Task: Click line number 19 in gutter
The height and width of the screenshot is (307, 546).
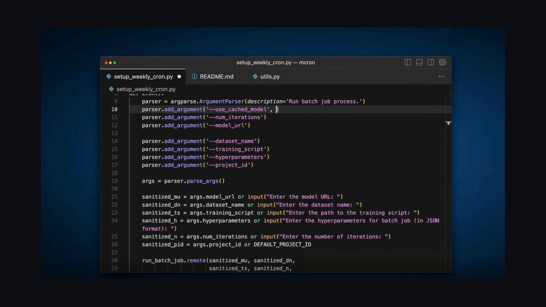Action: pos(114,181)
